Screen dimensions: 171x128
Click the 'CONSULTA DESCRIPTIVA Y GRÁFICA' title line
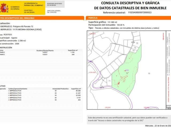click(130, 3)
